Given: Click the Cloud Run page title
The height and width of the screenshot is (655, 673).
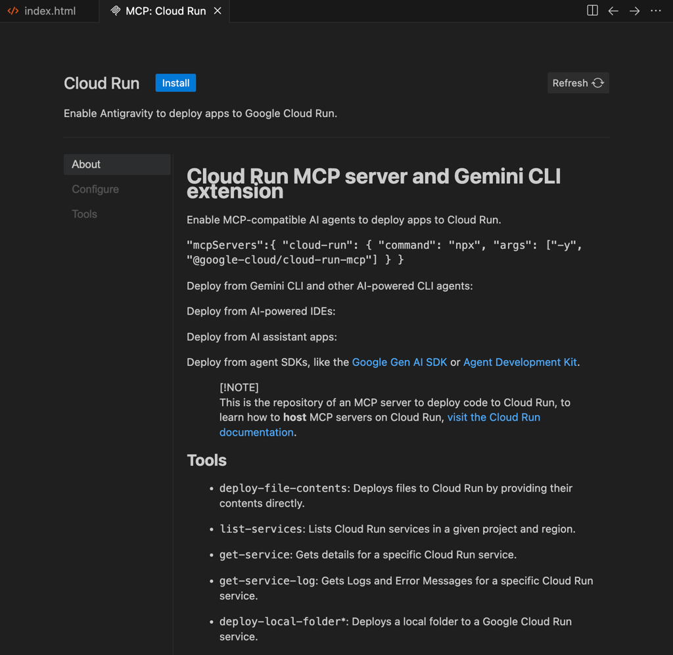Looking at the screenshot, I should [x=102, y=83].
